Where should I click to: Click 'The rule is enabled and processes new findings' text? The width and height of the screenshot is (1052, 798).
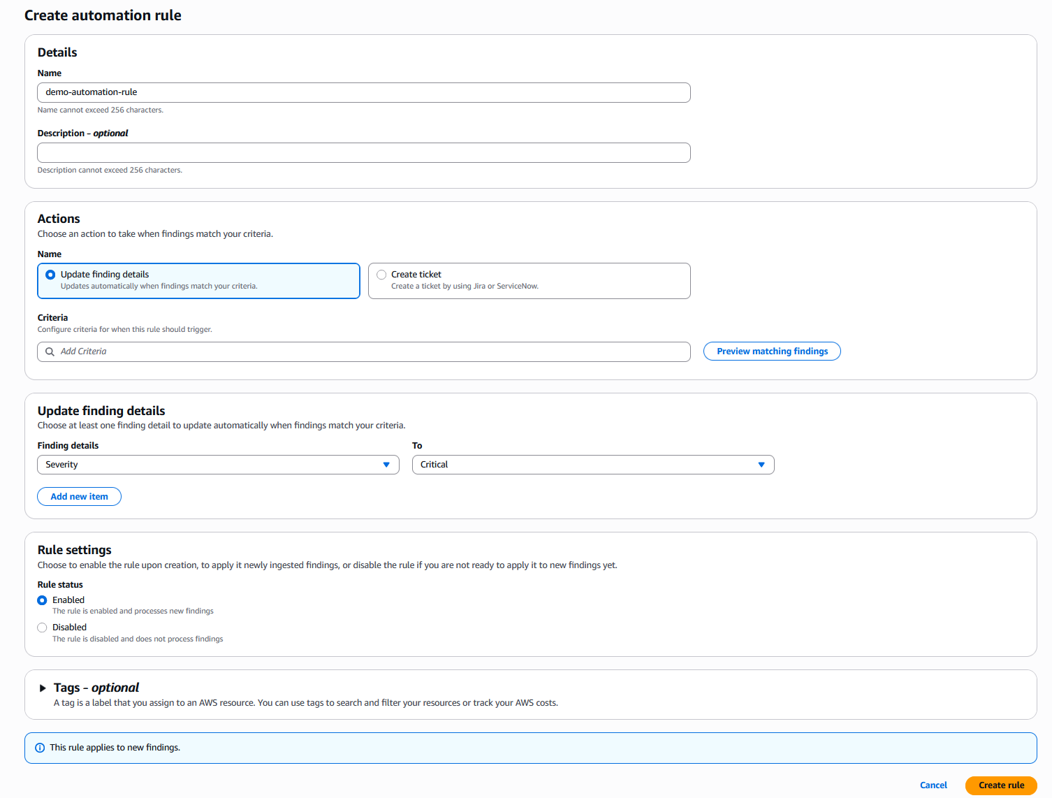[133, 611]
